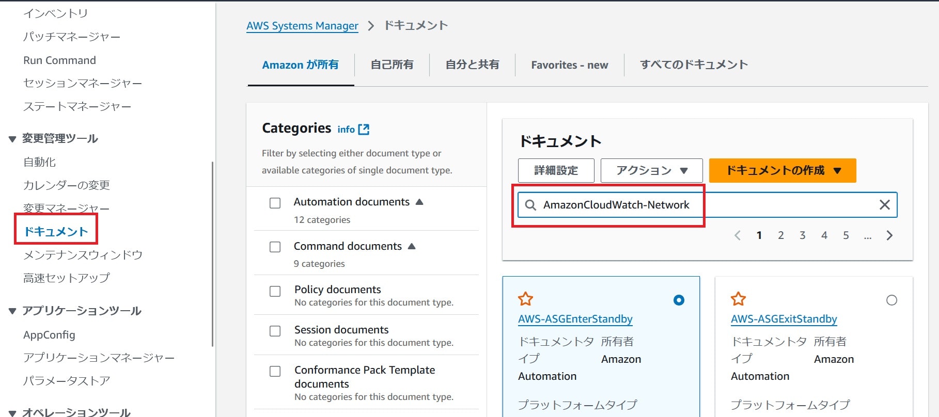Switch to the 自分と共有 tab
The width and height of the screenshot is (939, 417).
point(472,65)
